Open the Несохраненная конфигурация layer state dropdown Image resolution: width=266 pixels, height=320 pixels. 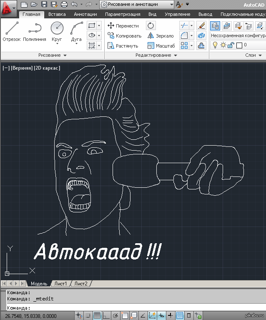pos(238,35)
